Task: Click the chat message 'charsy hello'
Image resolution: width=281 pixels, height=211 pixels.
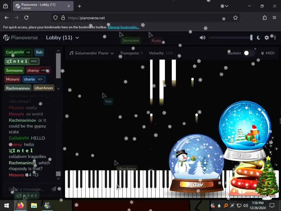Action: point(21,145)
